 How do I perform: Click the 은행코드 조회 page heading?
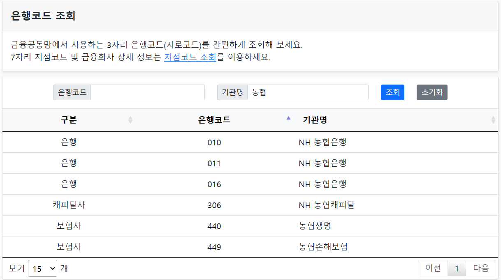pyautogui.click(x=43, y=16)
